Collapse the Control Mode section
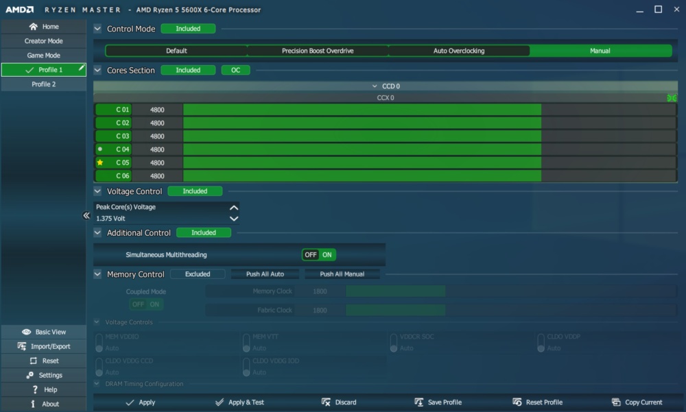This screenshot has width=686, height=412. 97,29
